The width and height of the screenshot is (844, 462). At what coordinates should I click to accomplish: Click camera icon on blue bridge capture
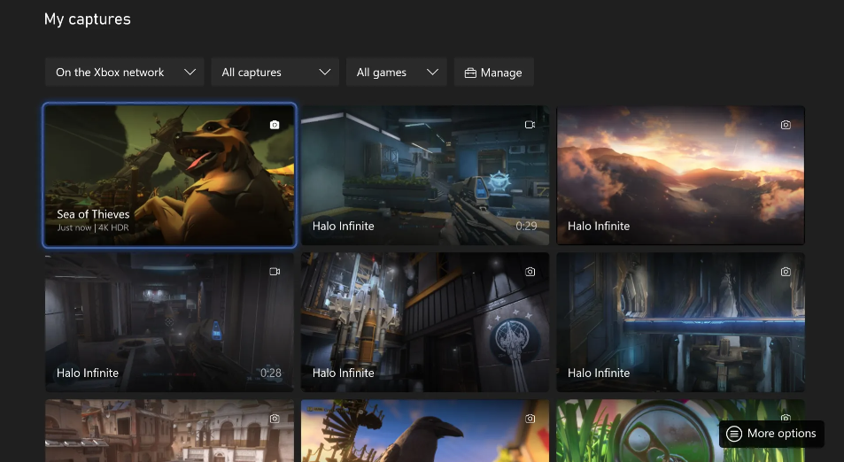[x=786, y=272]
